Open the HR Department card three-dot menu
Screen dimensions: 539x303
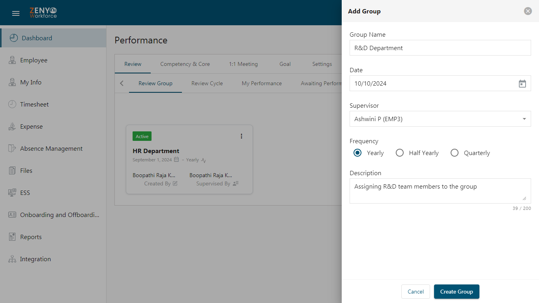pyautogui.click(x=241, y=136)
